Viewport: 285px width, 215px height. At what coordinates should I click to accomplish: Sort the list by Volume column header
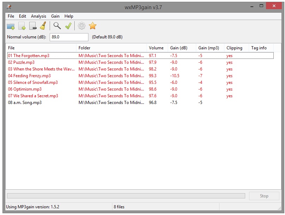tap(156, 48)
